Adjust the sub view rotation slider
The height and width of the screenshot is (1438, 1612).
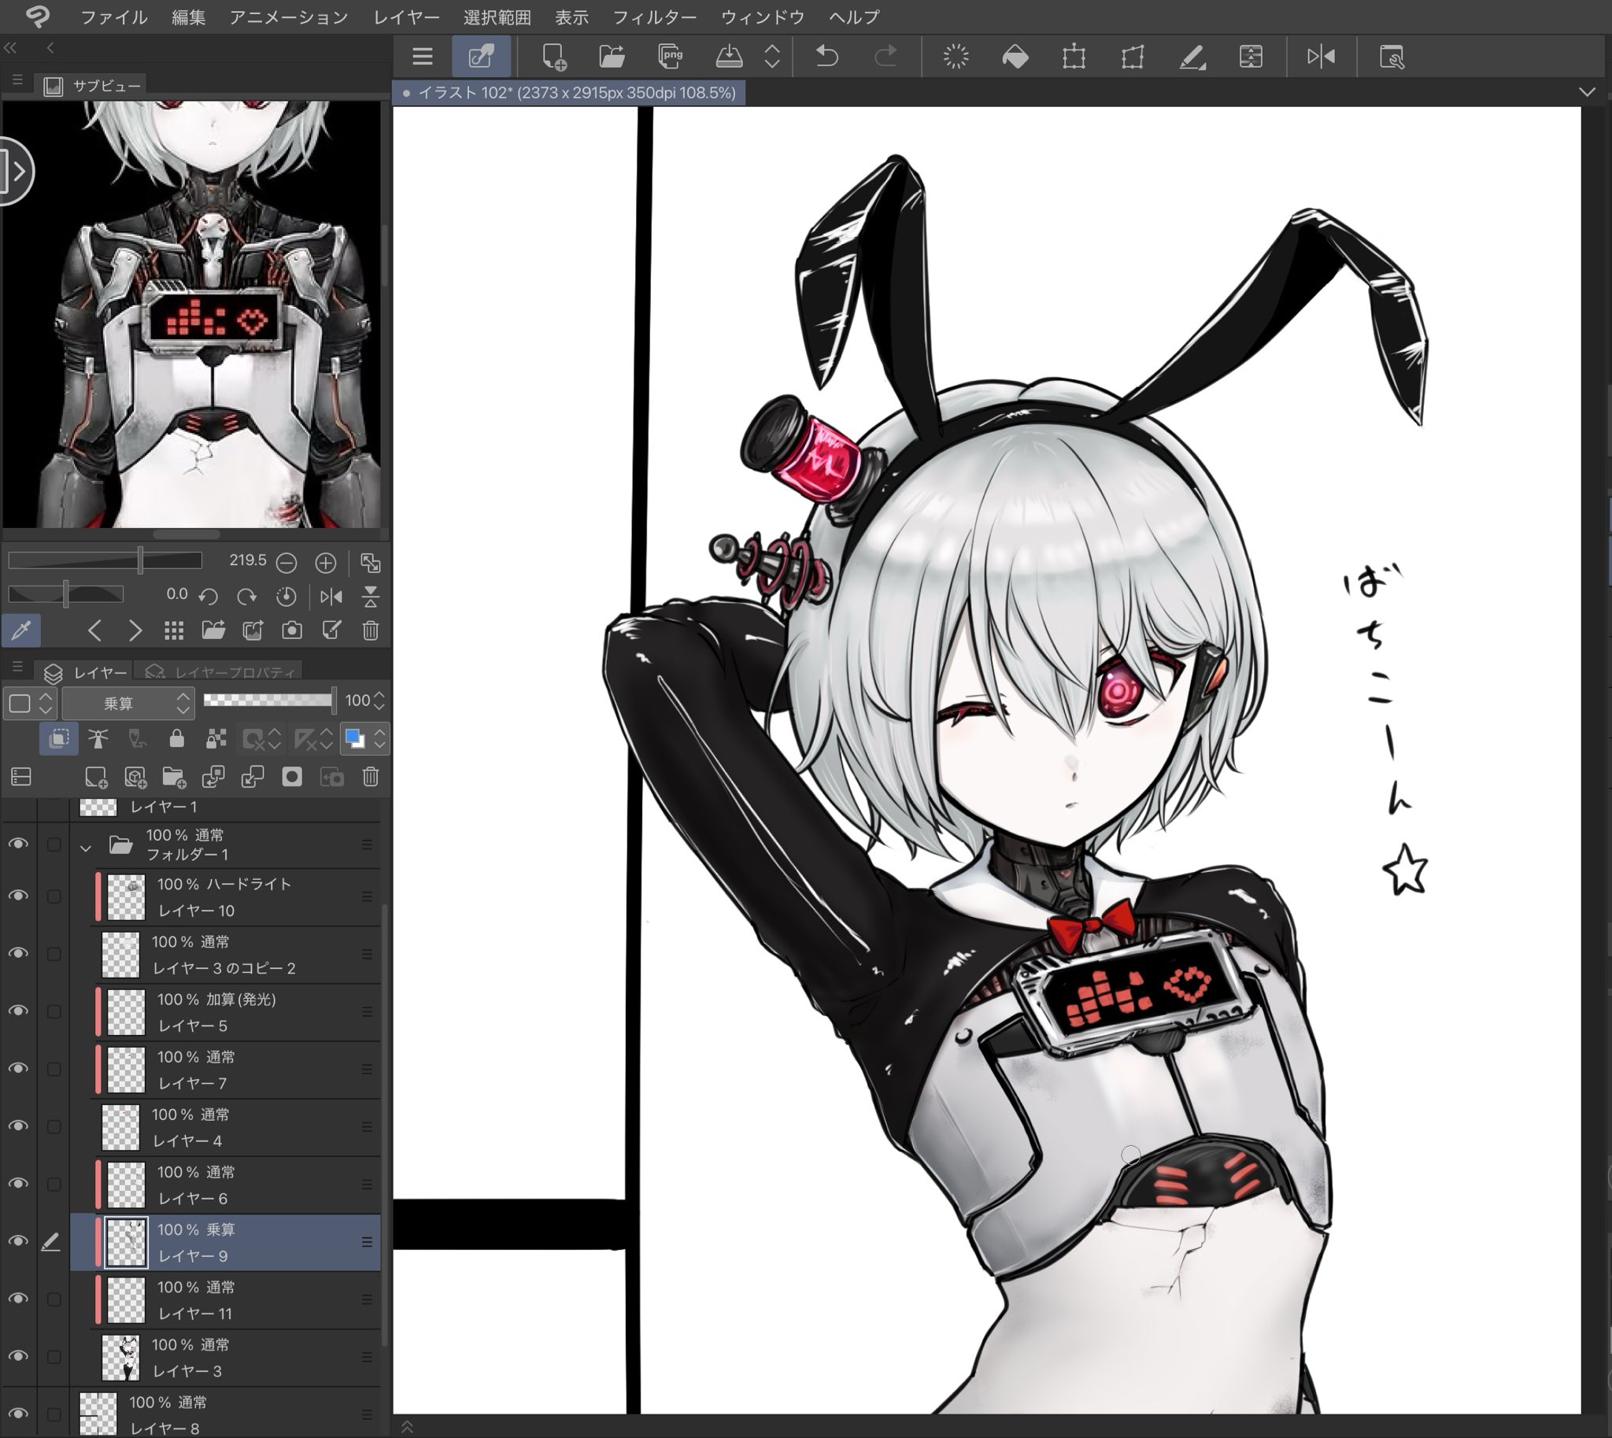(x=65, y=594)
